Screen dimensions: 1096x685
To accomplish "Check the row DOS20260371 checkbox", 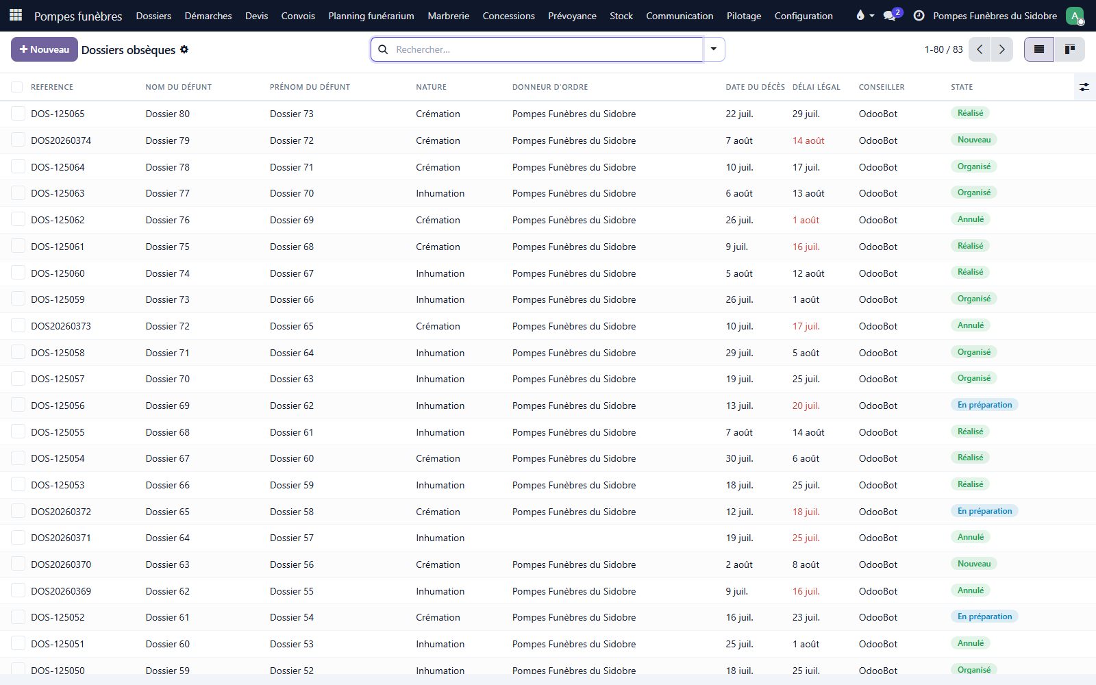I will 18,538.
